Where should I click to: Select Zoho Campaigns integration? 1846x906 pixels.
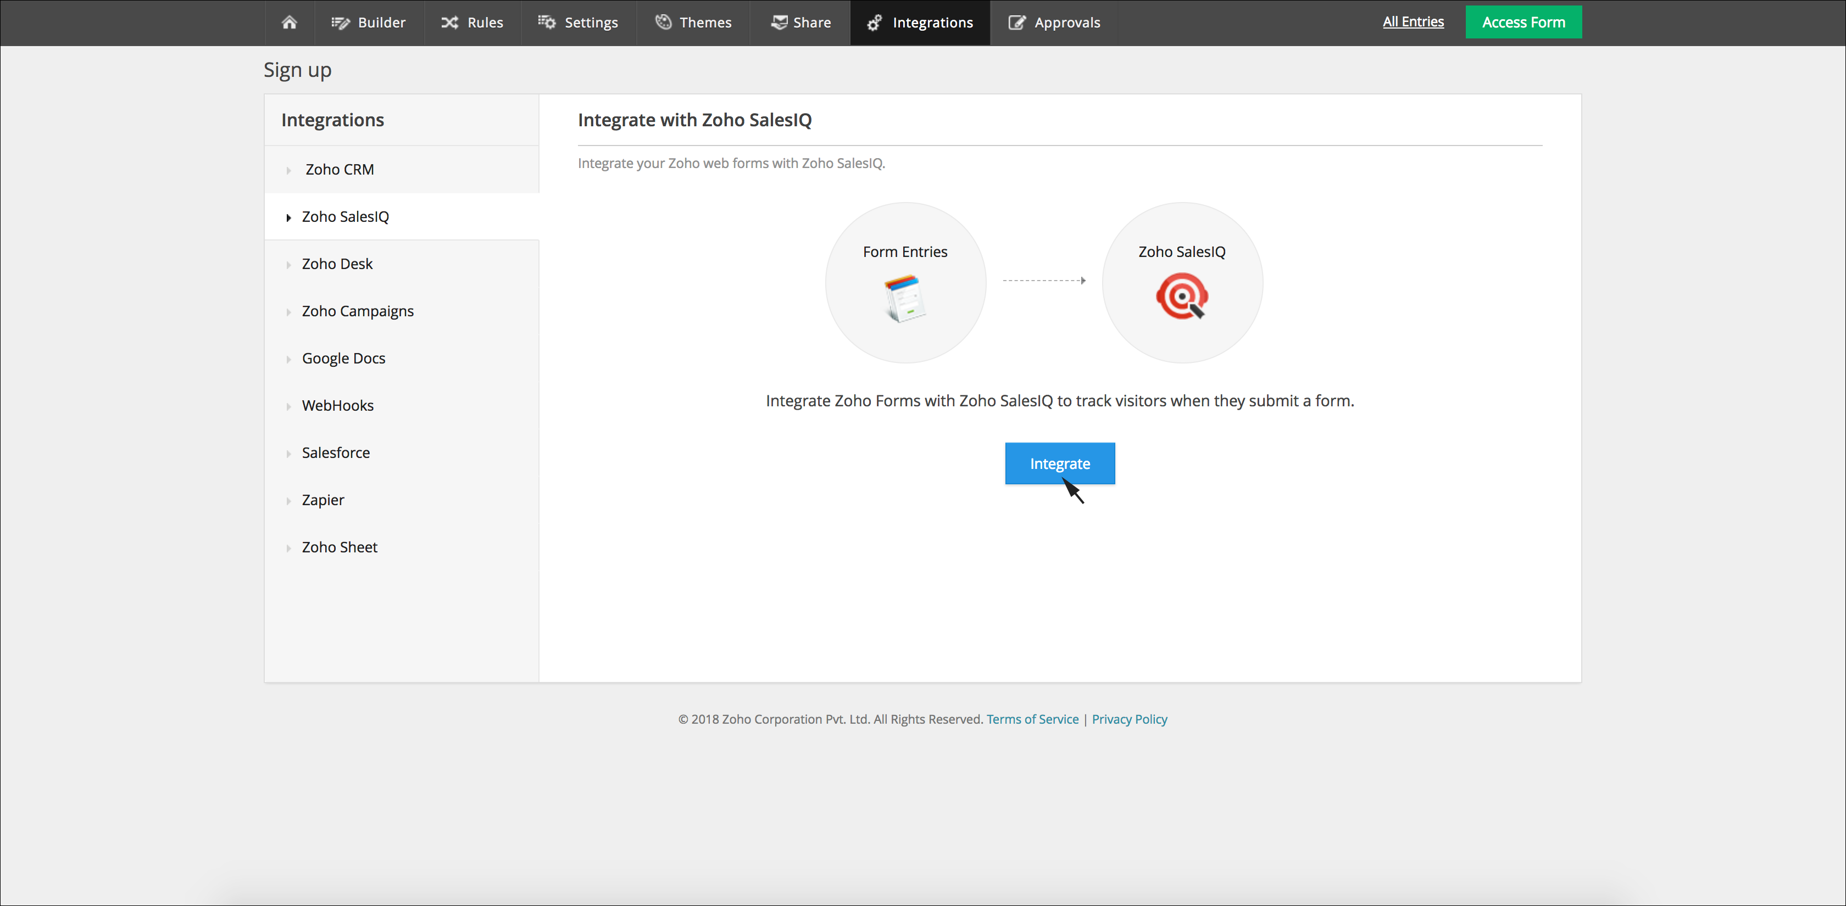point(401,311)
